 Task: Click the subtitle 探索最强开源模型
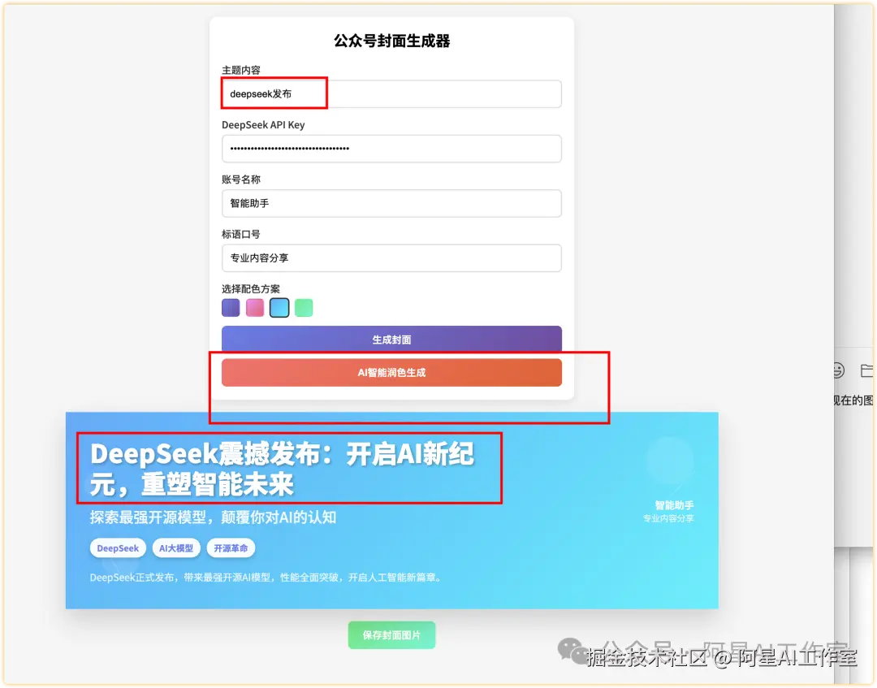(x=213, y=517)
